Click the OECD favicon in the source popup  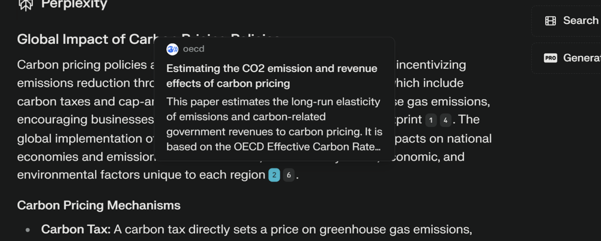click(172, 49)
